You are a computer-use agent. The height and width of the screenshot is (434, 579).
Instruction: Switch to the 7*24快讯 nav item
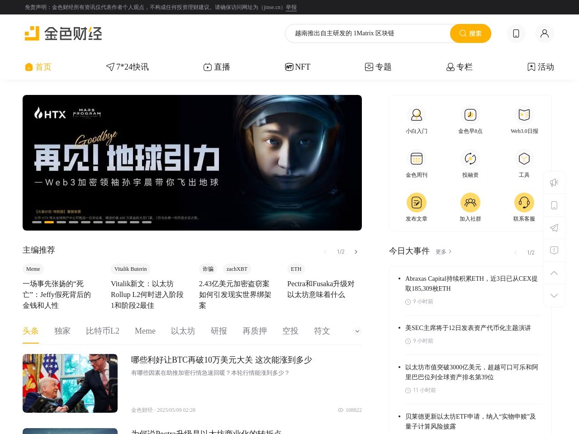[x=127, y=67]
